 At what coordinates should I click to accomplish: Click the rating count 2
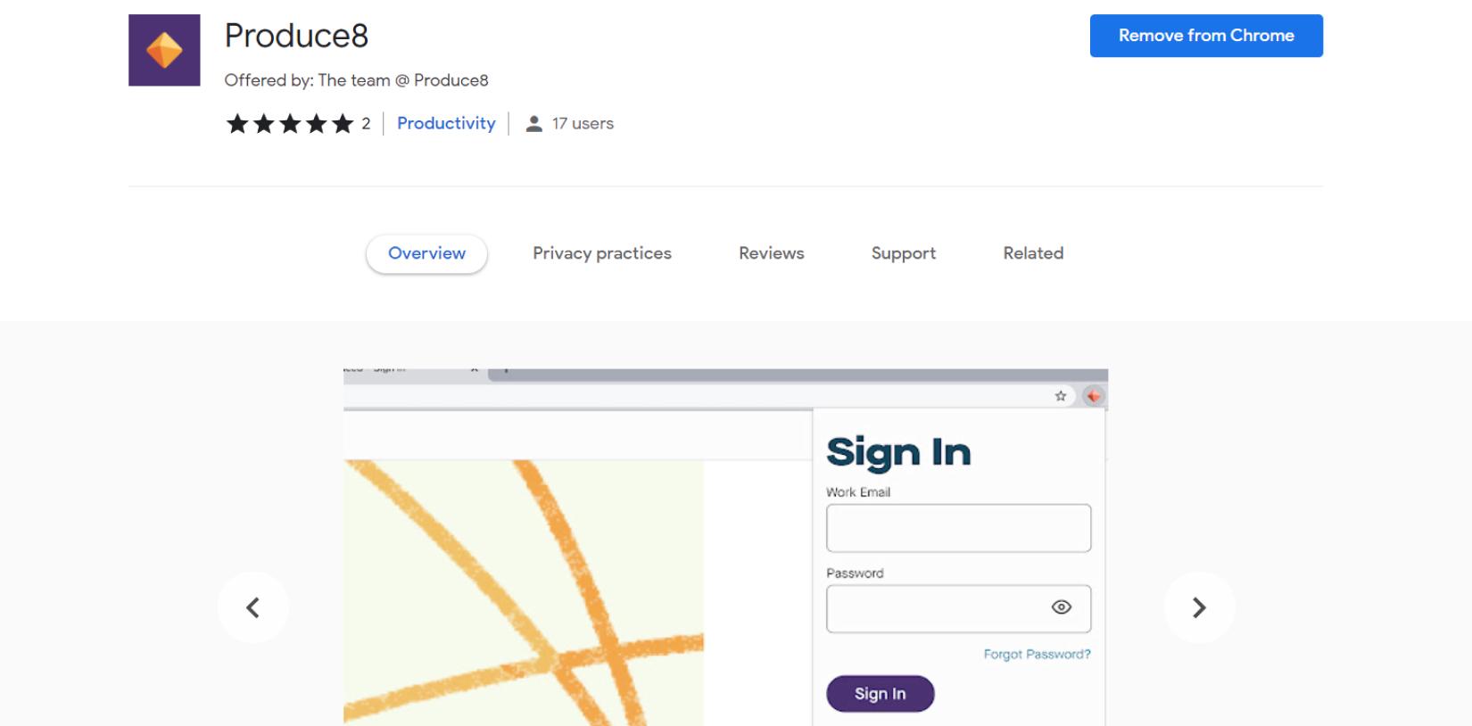(366, 124)
